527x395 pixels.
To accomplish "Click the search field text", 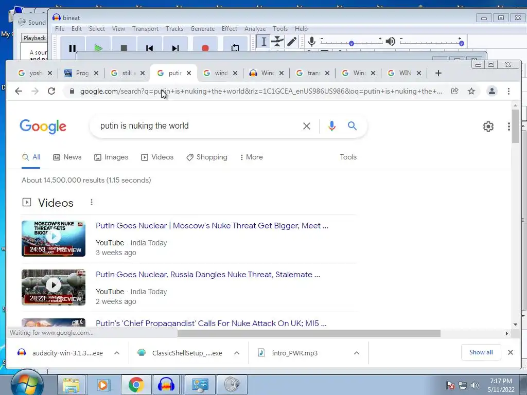I will 145,126.
